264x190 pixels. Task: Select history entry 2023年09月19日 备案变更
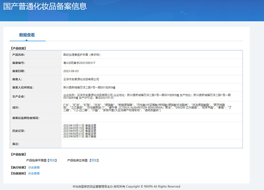pos(80,128)
